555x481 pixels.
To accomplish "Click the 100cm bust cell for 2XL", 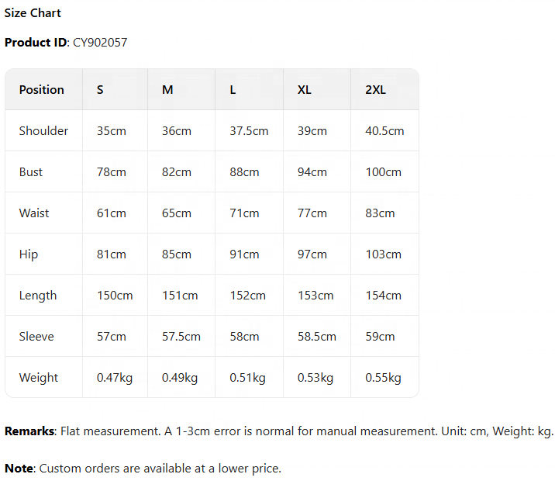I will pyautogui.click(x=383, y=172).
